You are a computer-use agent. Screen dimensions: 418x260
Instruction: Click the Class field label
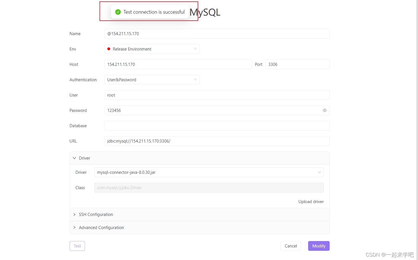[x=80, y=188]
